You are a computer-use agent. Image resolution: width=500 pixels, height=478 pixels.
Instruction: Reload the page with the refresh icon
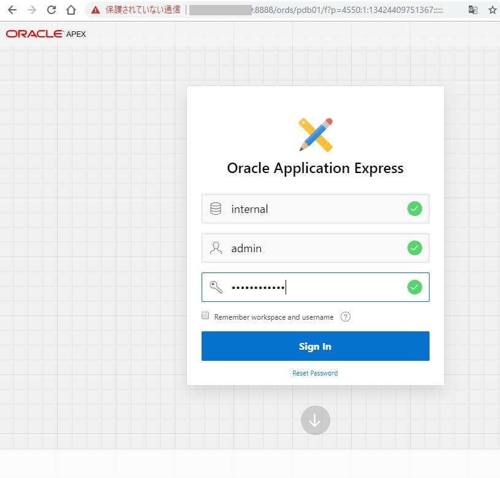click(51, 10)
